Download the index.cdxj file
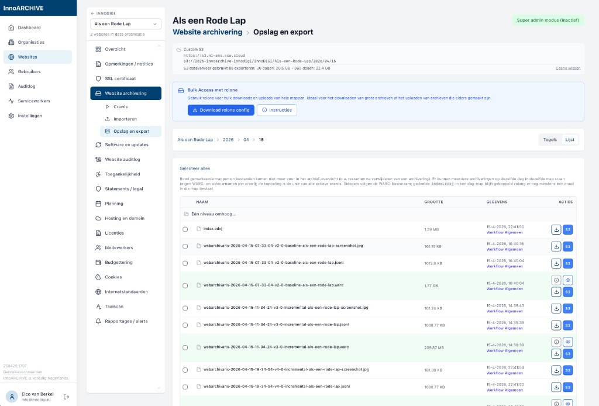 [x=556, y=230]
